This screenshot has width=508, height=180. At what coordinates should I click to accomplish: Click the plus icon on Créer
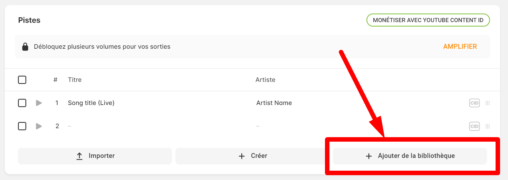click(x=242, y=156)
